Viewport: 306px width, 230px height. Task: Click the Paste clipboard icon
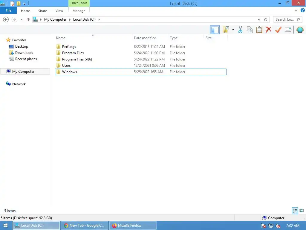click(259, 30)
